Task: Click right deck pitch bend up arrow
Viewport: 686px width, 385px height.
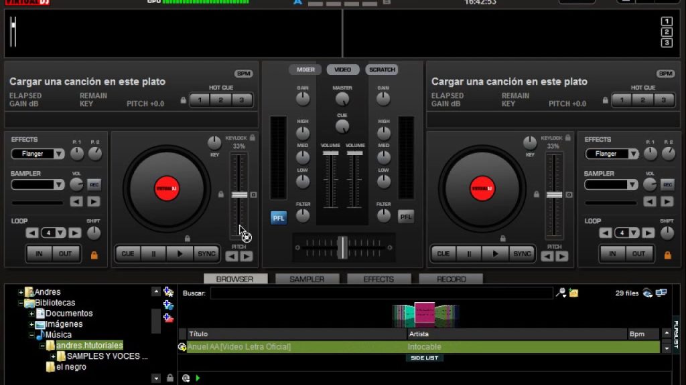Action: (x=562, y=256)
